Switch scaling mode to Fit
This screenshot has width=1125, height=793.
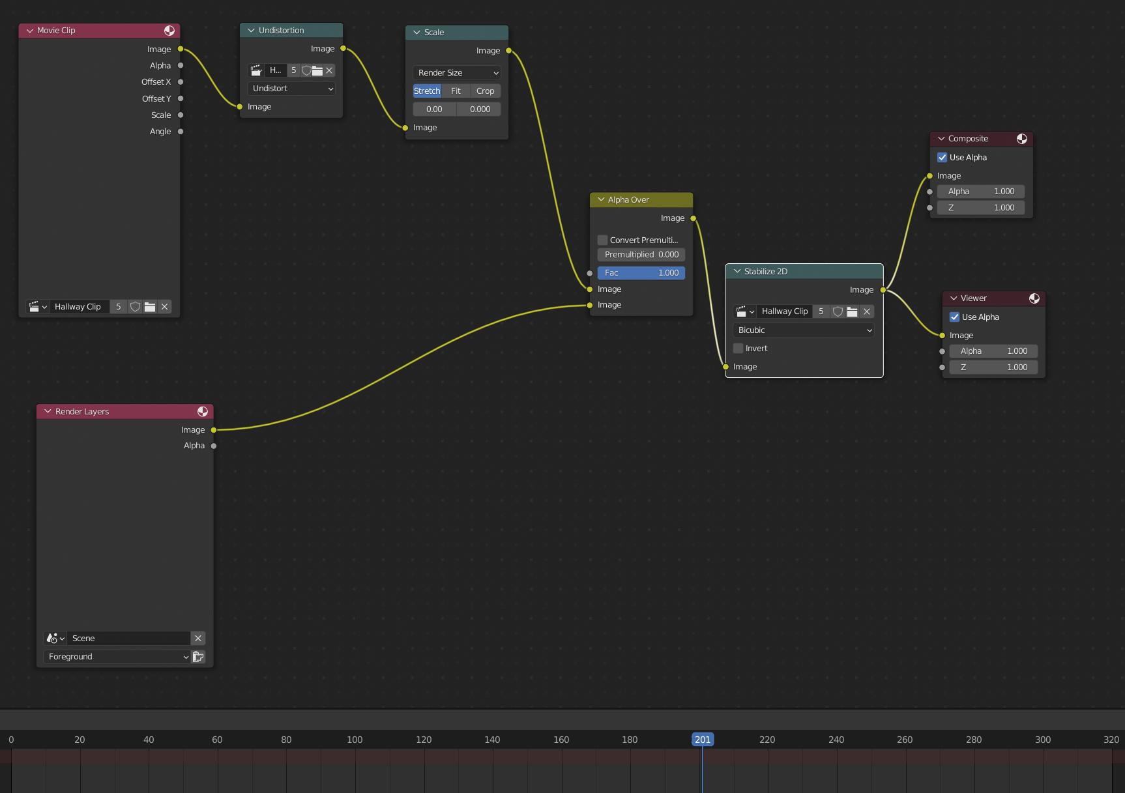[456, 91]
